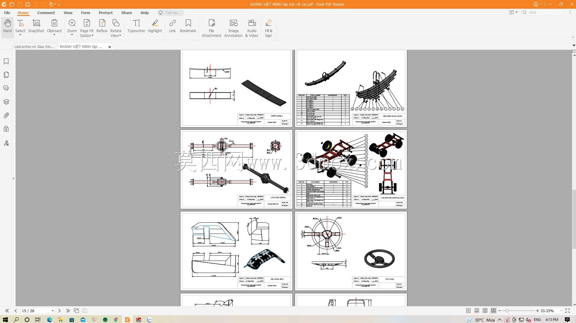Expand the left navigation panel arrow
Viewport: 576px width, 323px height.
14,179
